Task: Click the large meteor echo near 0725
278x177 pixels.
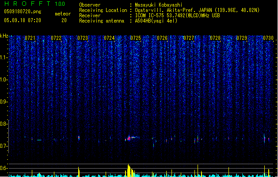Action: (129, 138)
